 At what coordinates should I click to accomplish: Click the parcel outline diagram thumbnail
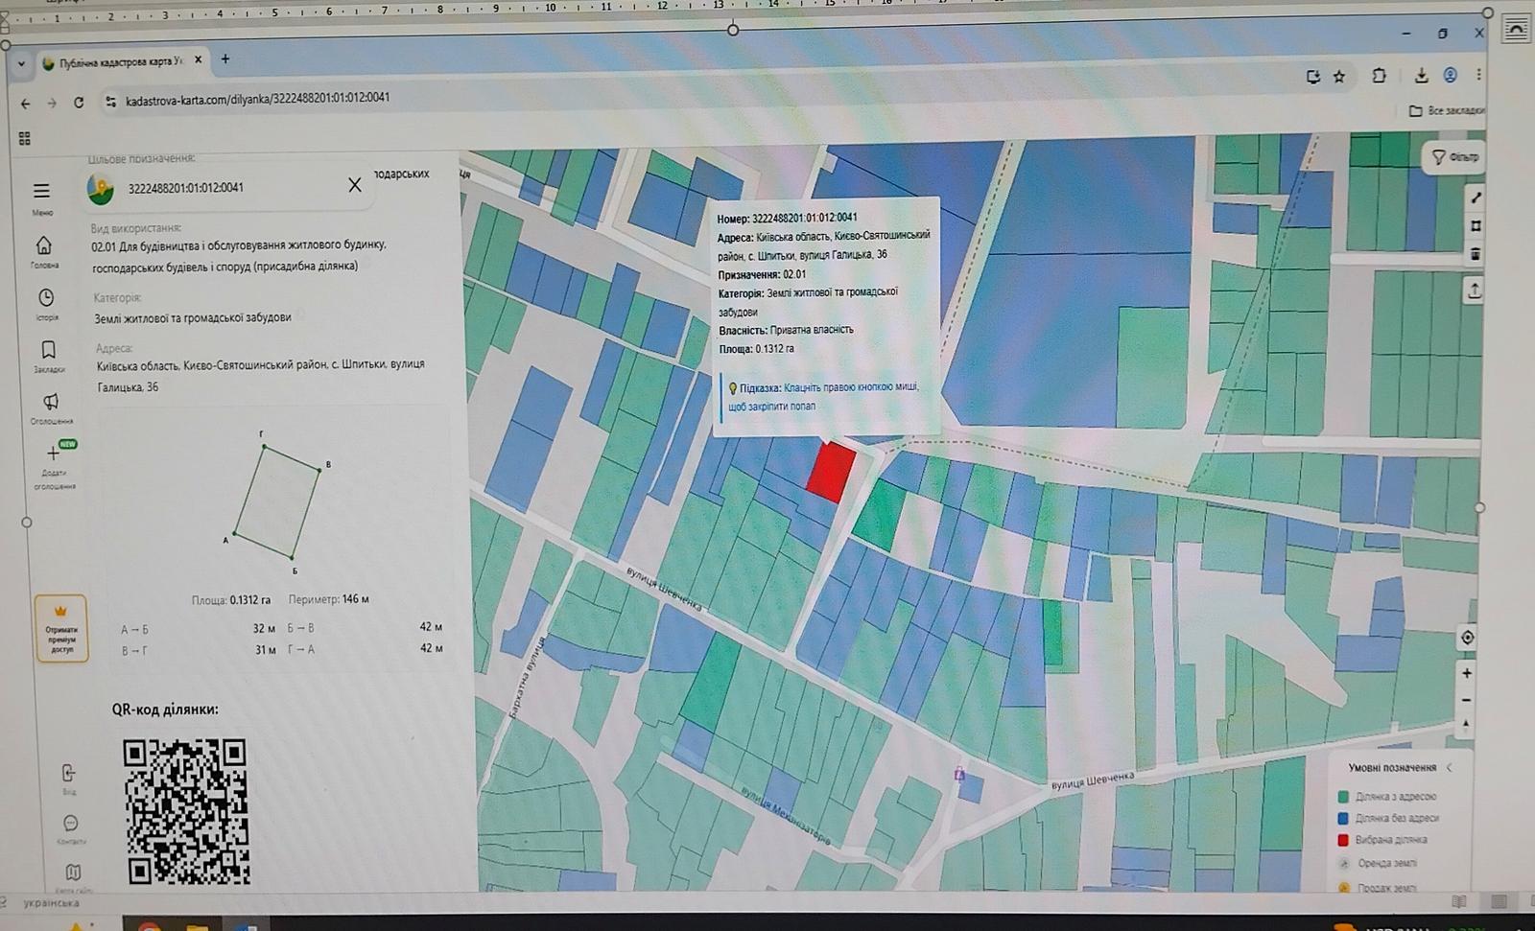(x=277, y=501)
